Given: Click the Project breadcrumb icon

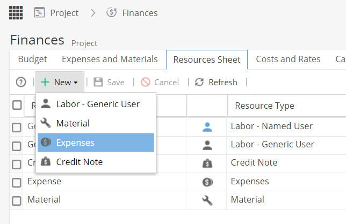Looking at the screenshot, I should [x=39, y=12].
